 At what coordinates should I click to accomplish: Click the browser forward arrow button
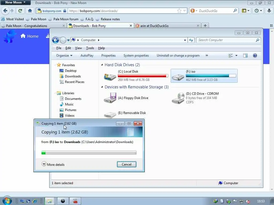click(12, 11)
